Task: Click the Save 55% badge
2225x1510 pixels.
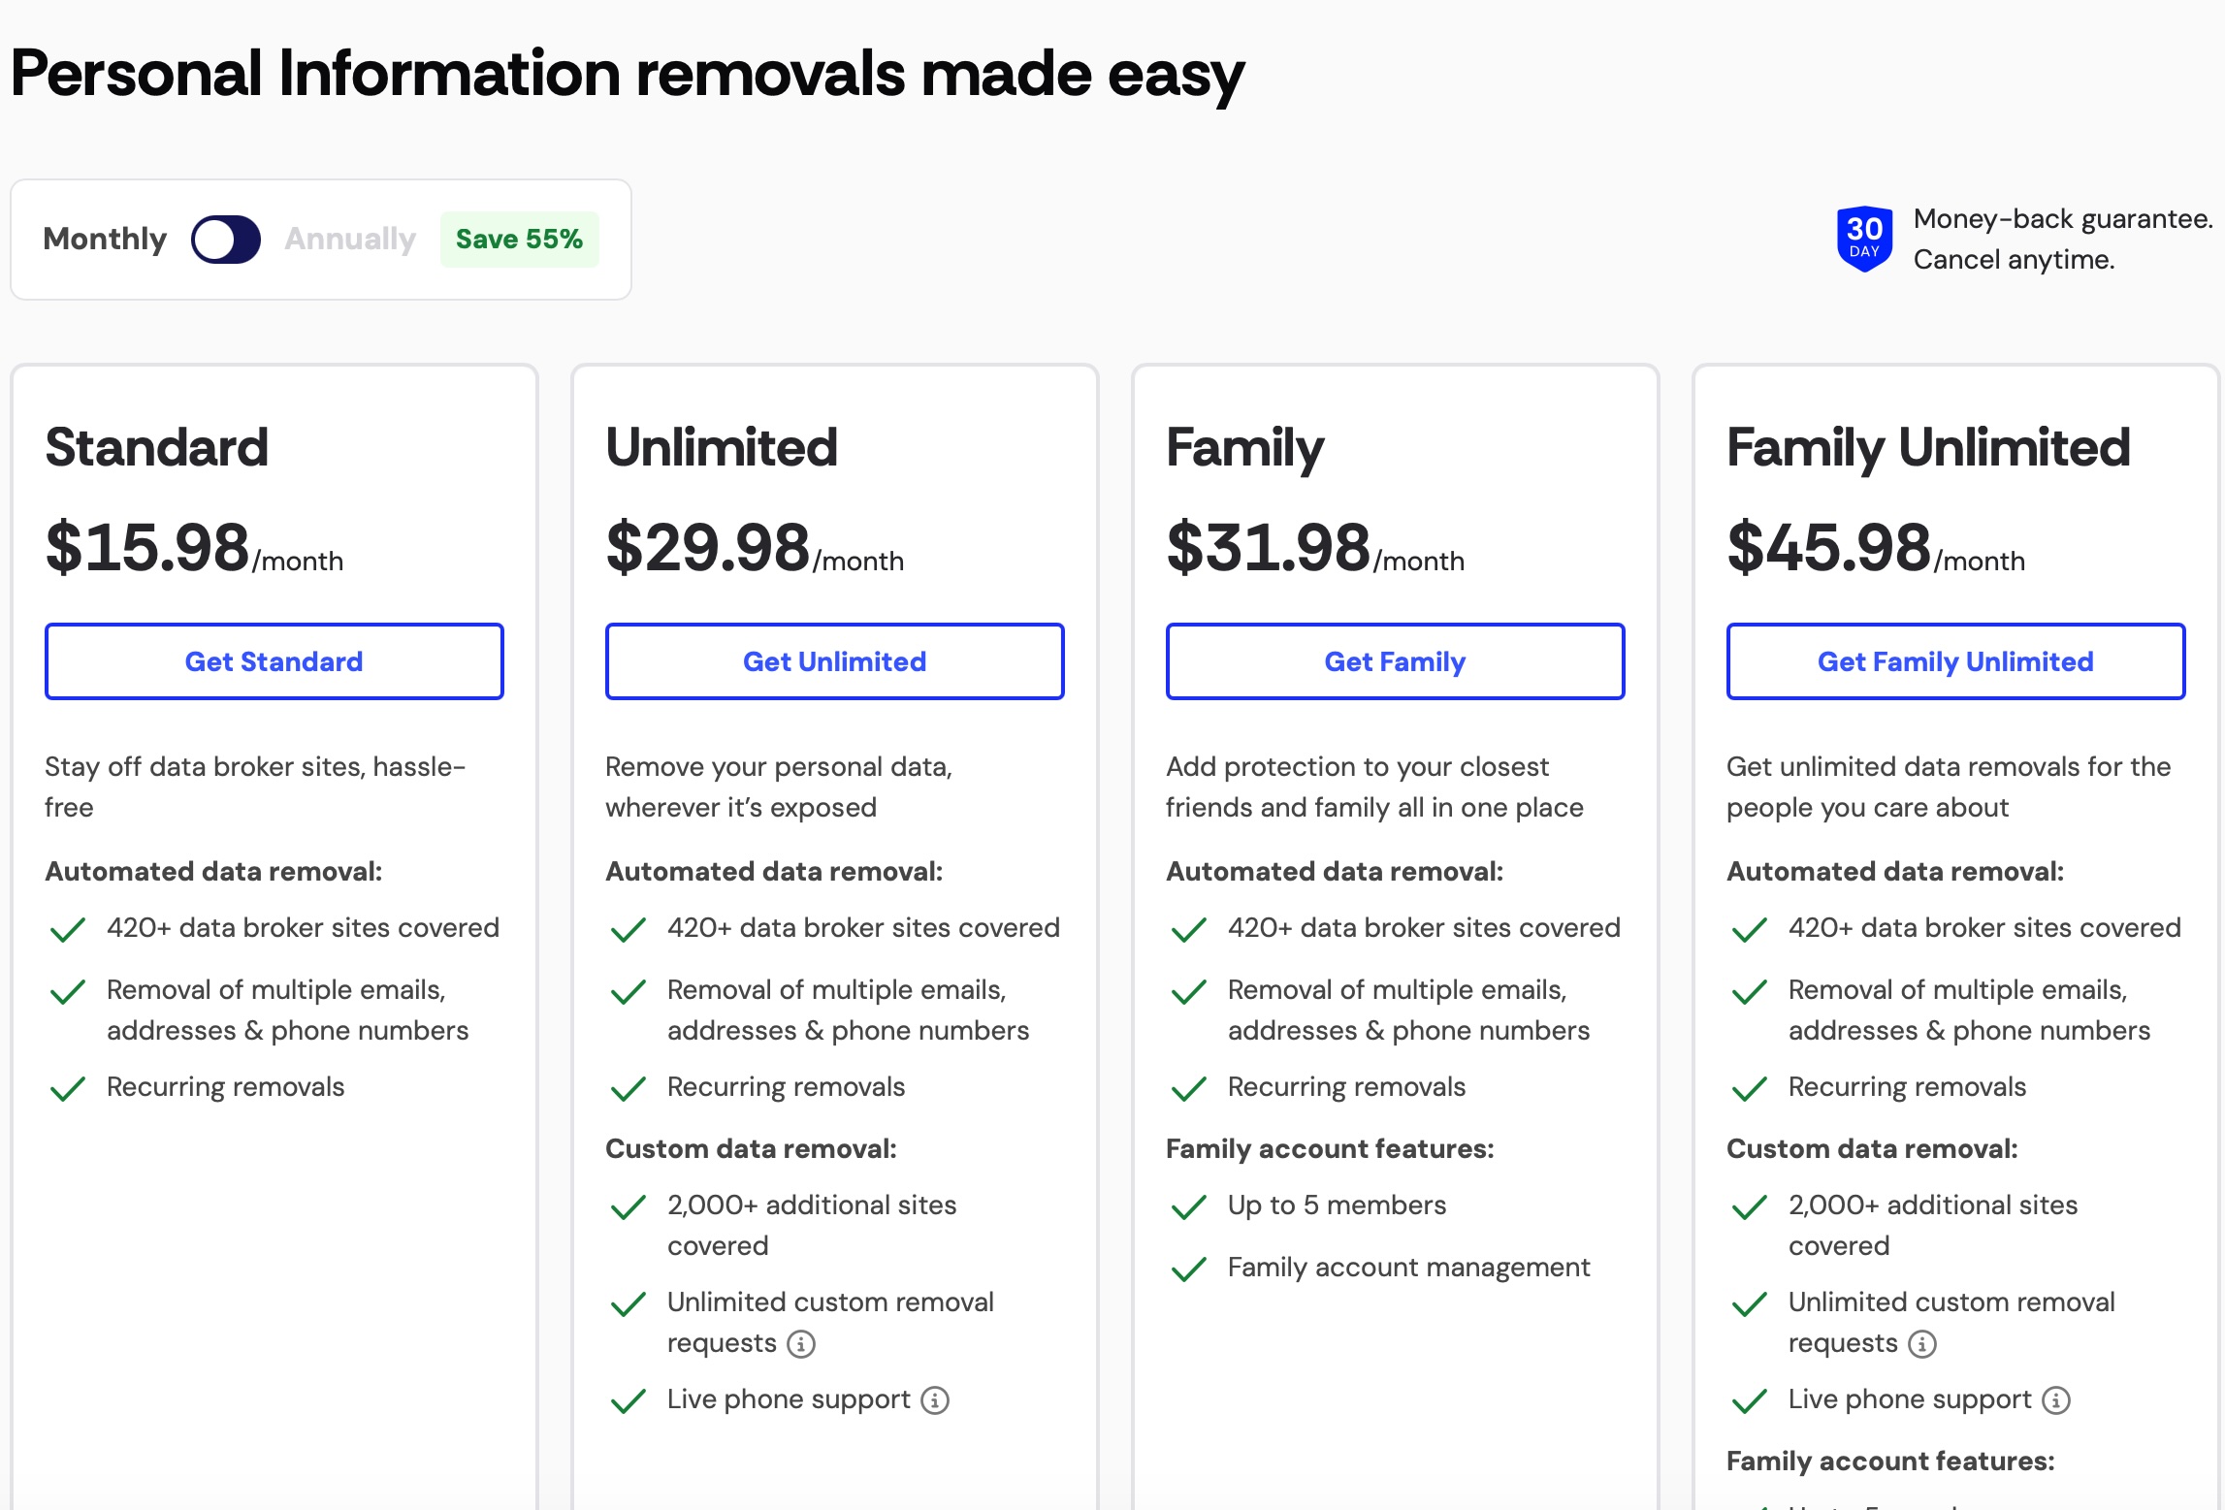Action: (519, 239)
